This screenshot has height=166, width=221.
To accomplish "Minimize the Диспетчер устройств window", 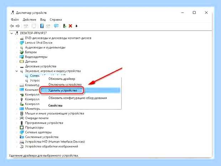I will (183, 13).
